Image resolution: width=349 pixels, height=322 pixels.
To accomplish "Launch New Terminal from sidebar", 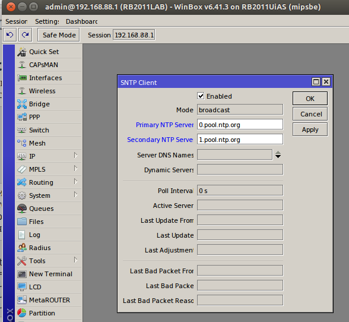I will pos(49,274).
